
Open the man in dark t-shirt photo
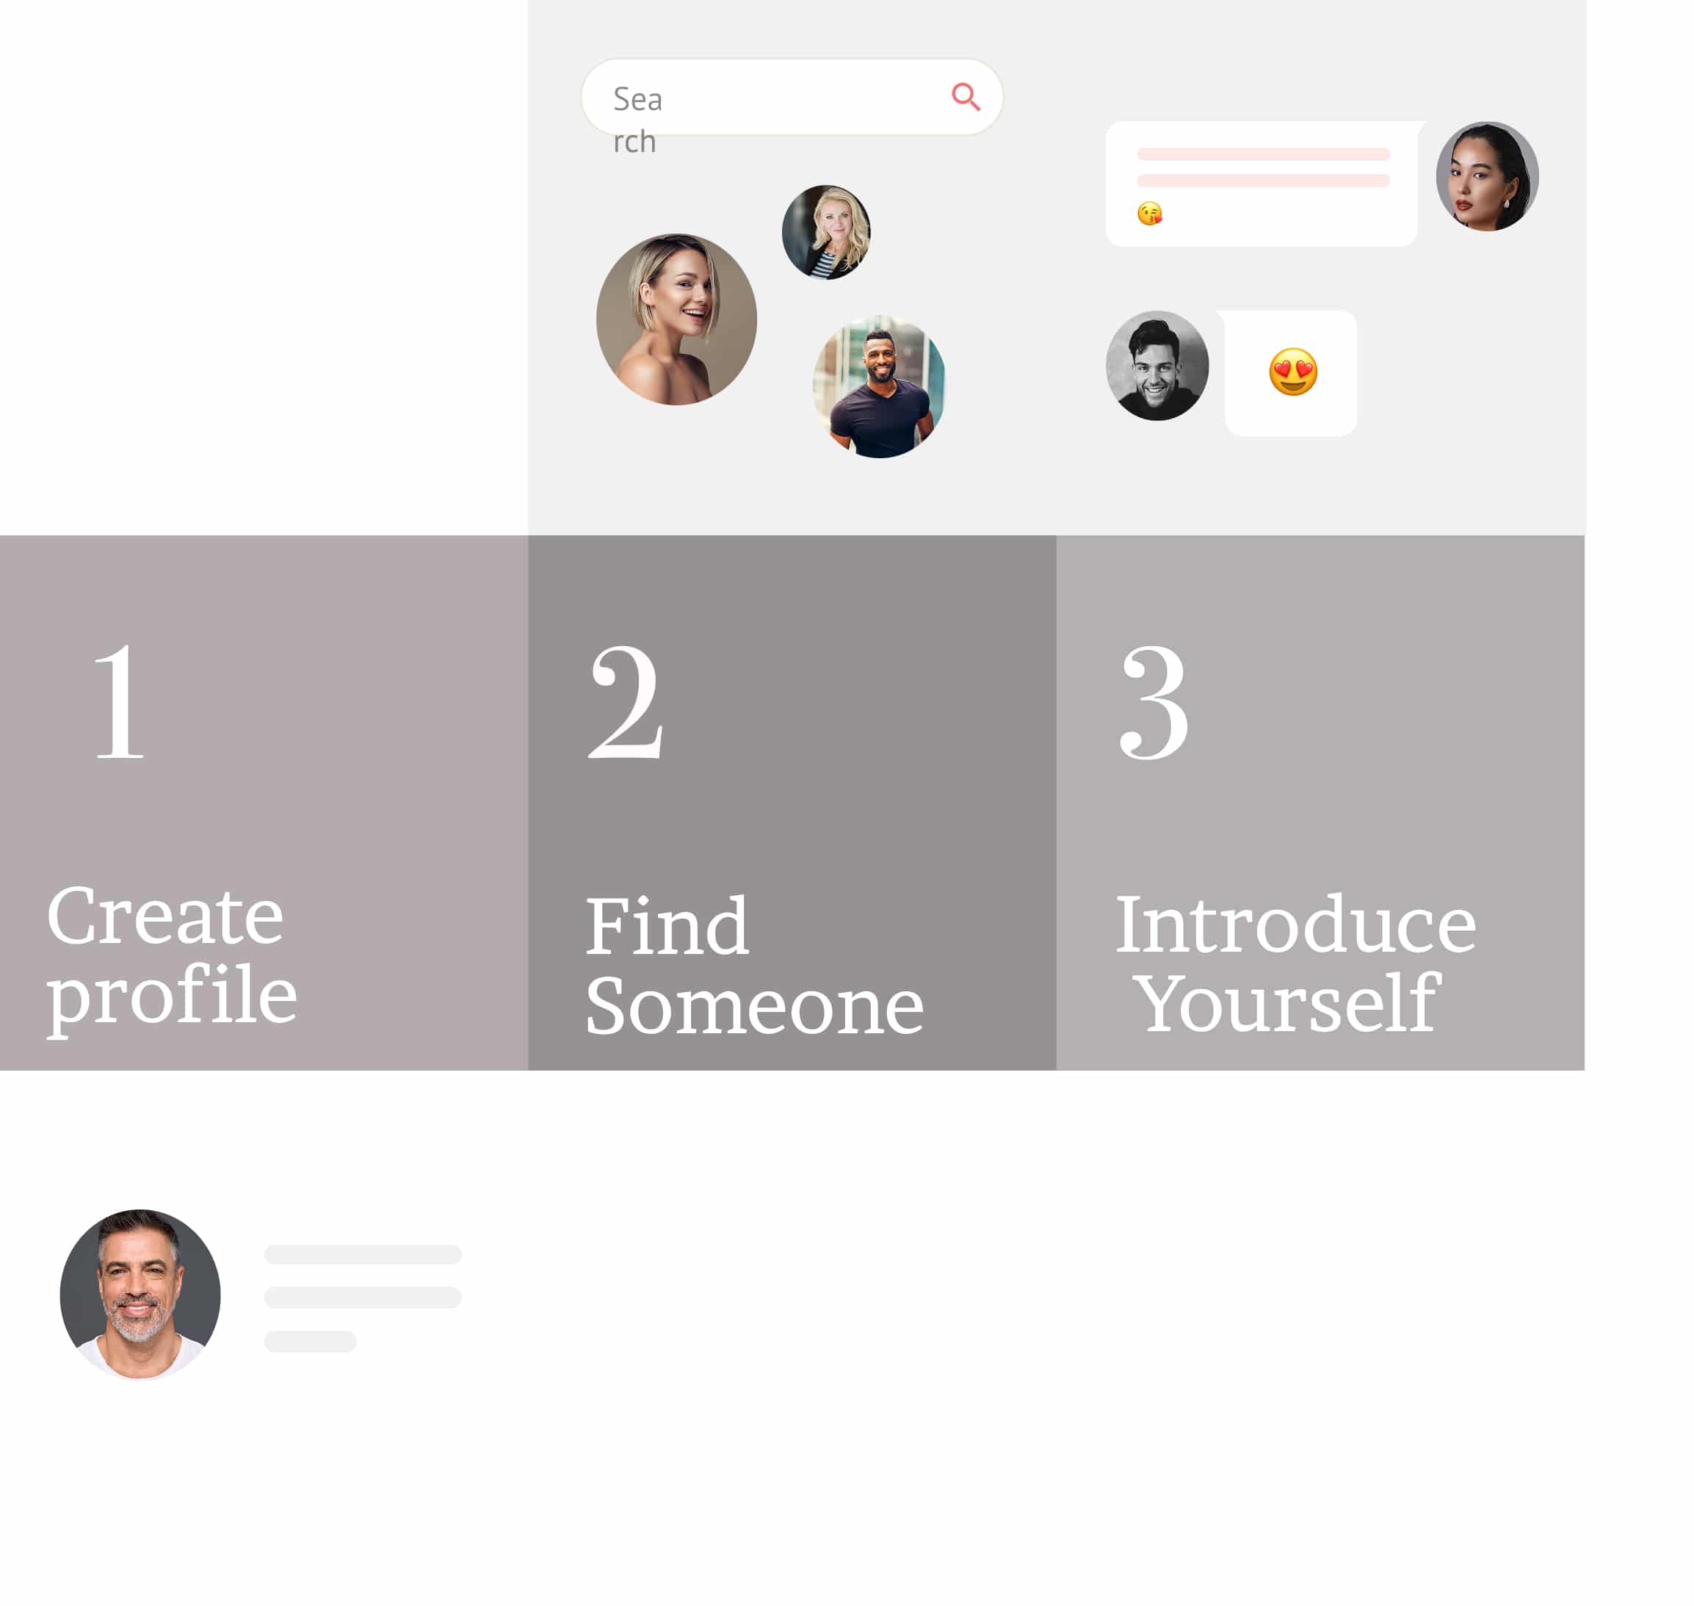point(879,387)
